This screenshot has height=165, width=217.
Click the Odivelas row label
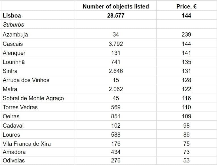tap(14, 160)
